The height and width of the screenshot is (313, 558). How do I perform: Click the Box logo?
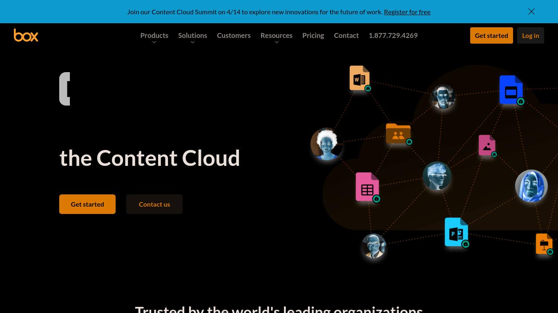26,35
